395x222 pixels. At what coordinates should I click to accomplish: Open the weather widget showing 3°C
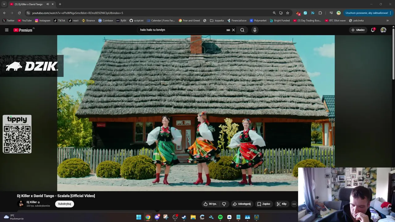pos(13,217)
